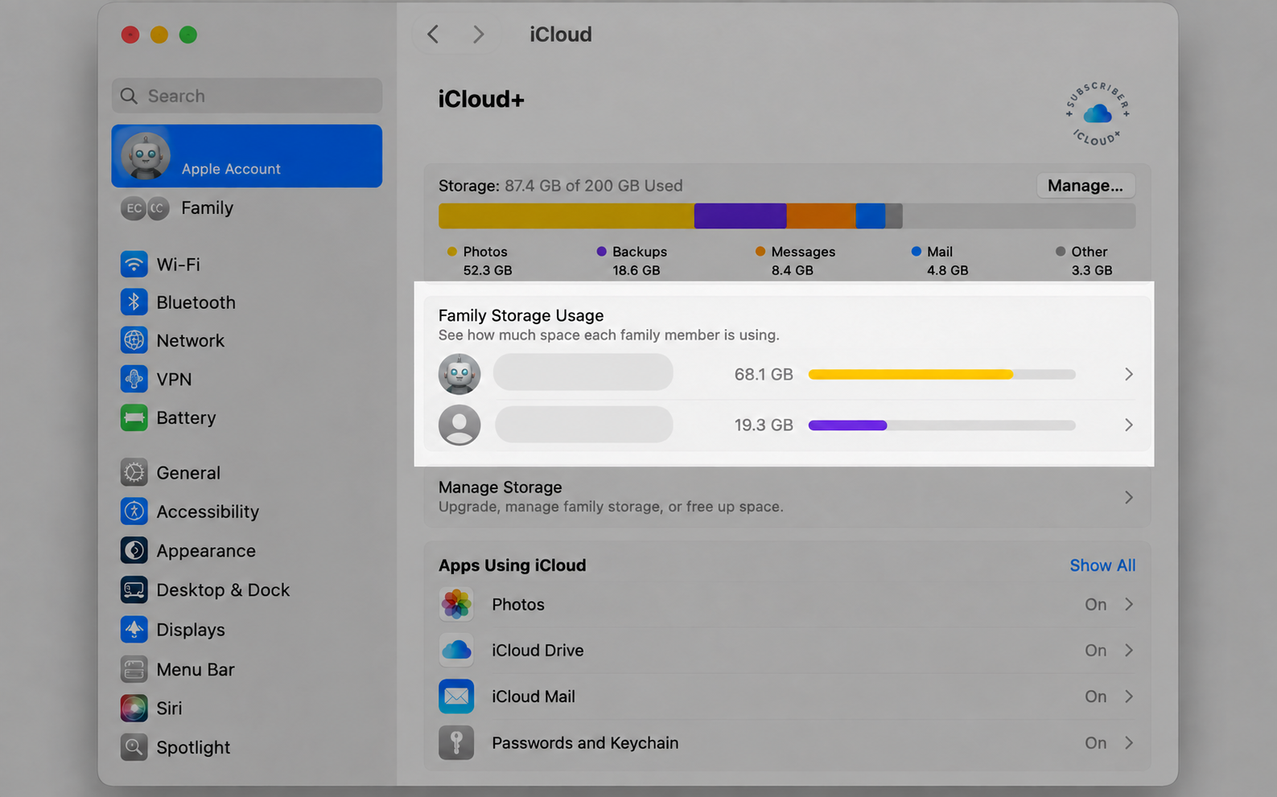Click robot avatar in Family Storage Usage
The image size is (1277, 797).
[x=459, y=374]
